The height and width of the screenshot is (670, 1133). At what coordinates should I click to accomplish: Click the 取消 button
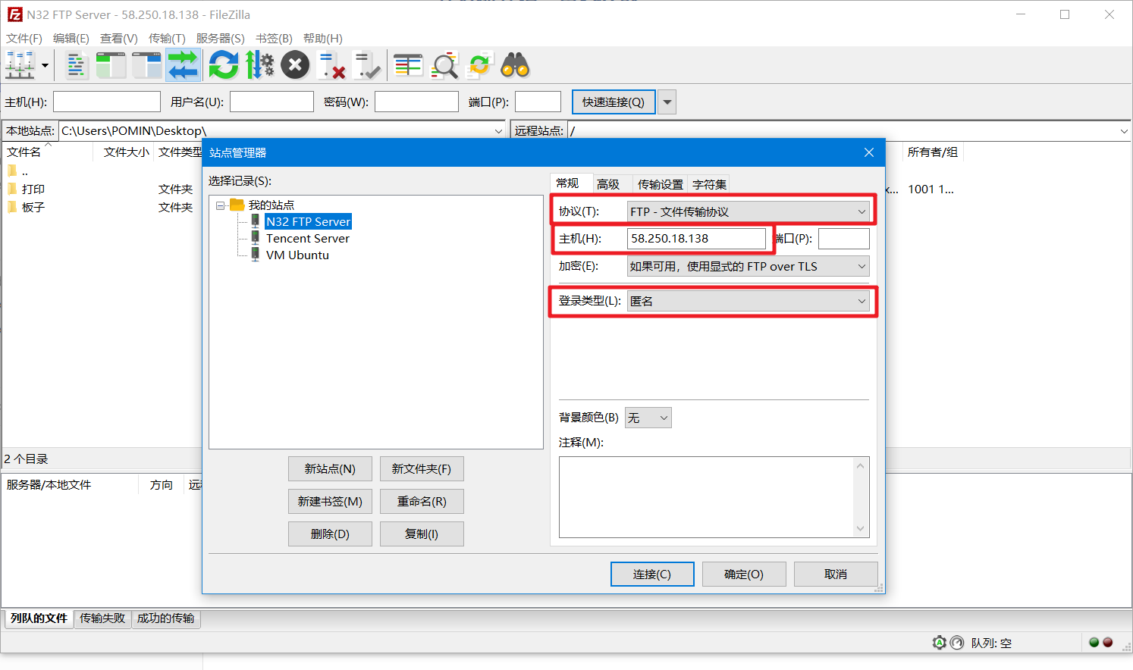tap(836, 575)
